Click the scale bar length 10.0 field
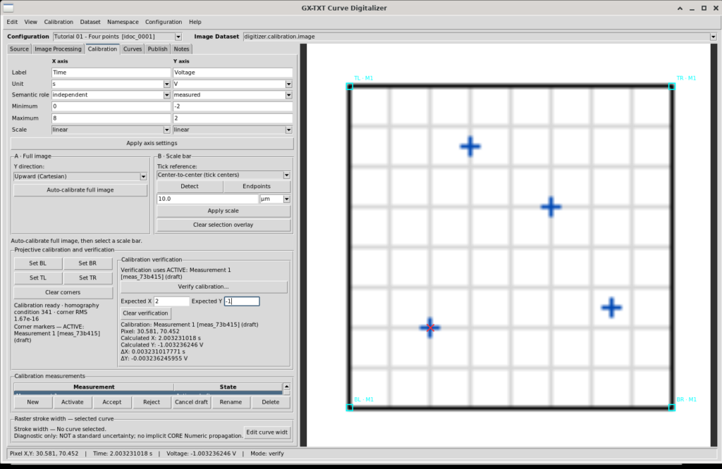This screenshot has width=722, height=469. (207, 199)
